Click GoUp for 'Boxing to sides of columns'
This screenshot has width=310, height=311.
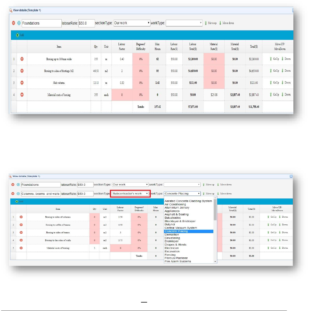272,217
